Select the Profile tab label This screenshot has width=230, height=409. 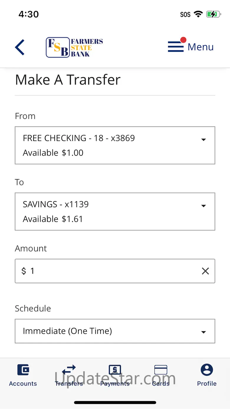pos(207,384)
